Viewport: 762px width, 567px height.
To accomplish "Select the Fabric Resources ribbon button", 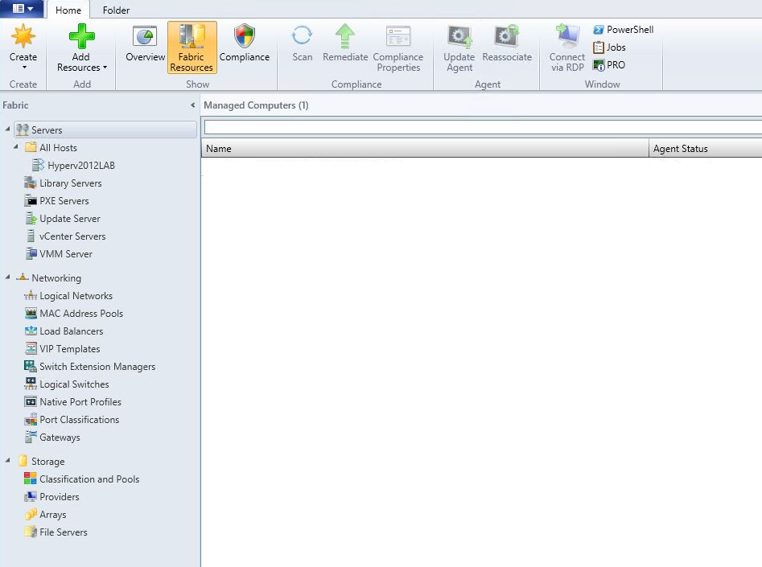I will (x=192, y=47).
